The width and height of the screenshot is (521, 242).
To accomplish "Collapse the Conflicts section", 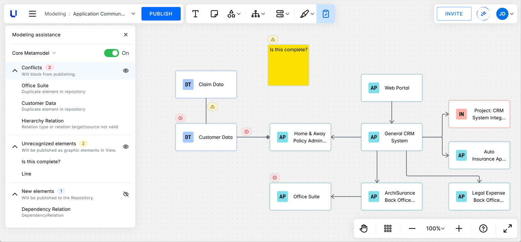I will 15,71.
